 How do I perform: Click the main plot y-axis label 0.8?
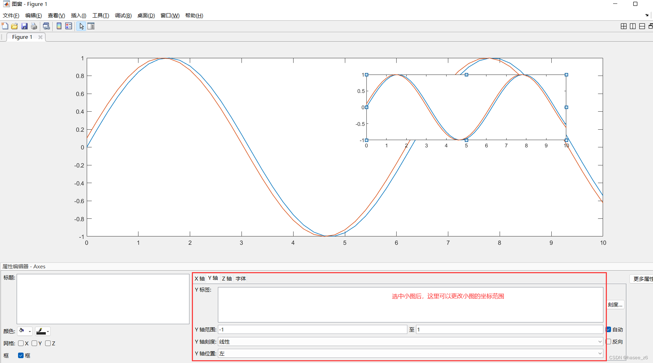tap(80, 76)
